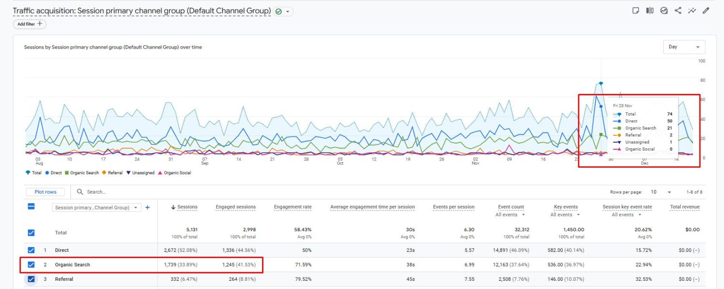Open Rows per page dropdown

click(661, 192)
